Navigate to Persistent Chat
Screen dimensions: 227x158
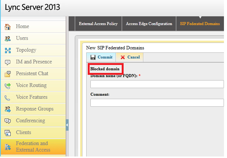[33, 74]
